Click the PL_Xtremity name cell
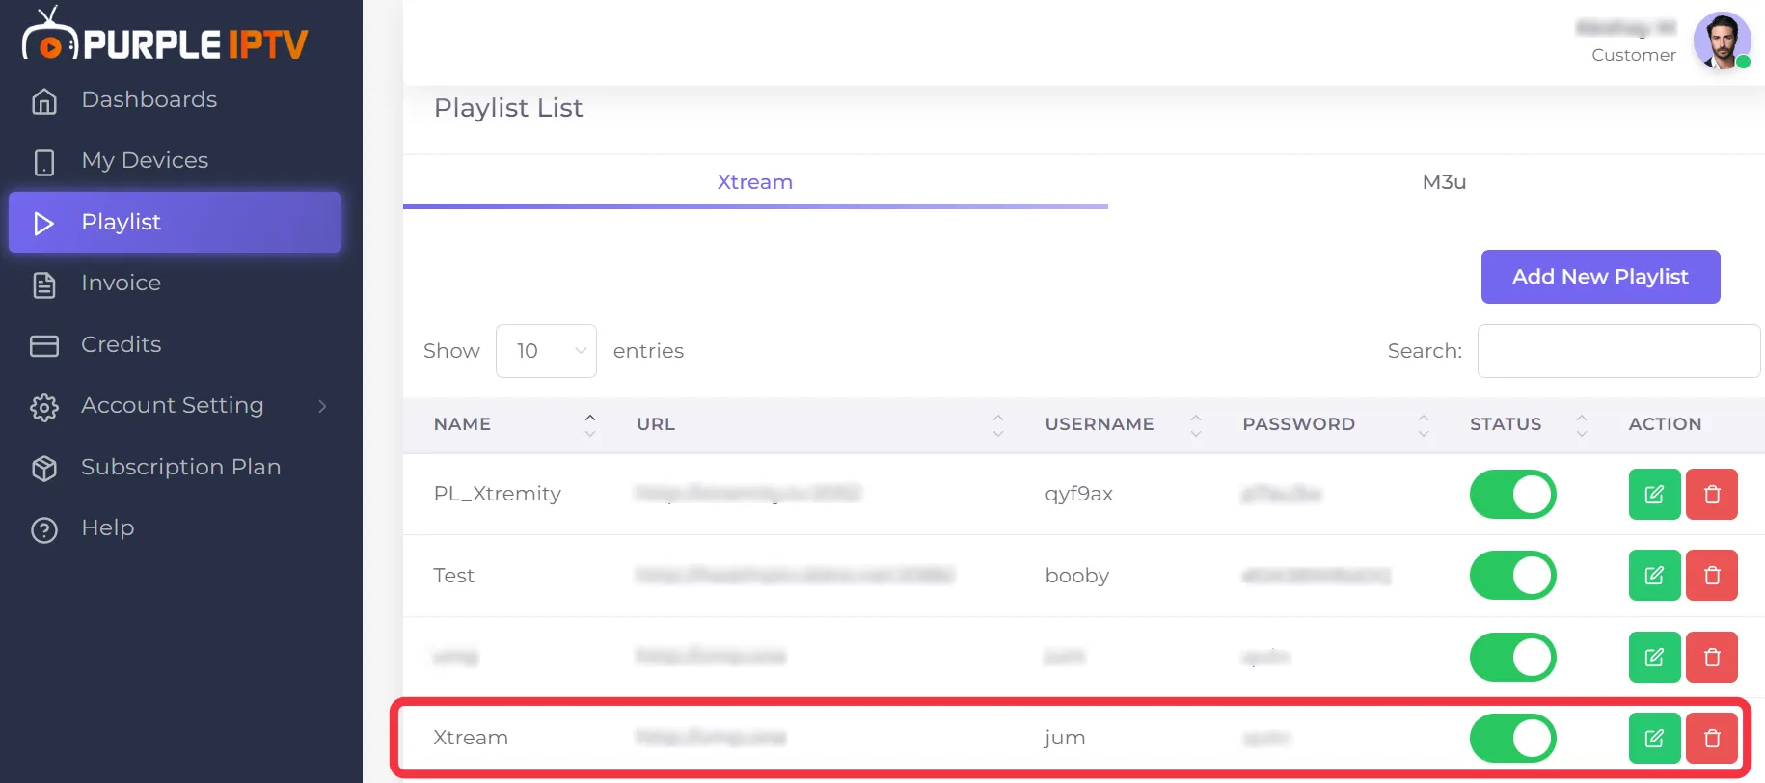This screenshot has width=1765, height=783. tap(498, 494)
